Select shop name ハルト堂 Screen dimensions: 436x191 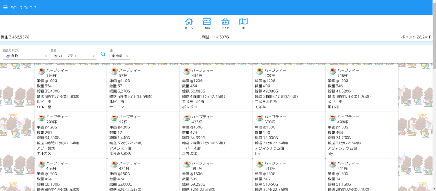[x=44, y=107]
